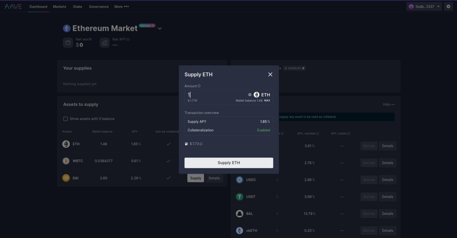Expand the More menu

click(121, 6)
